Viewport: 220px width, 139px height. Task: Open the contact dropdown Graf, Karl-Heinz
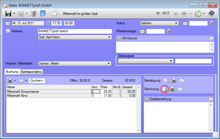[75, 37]
